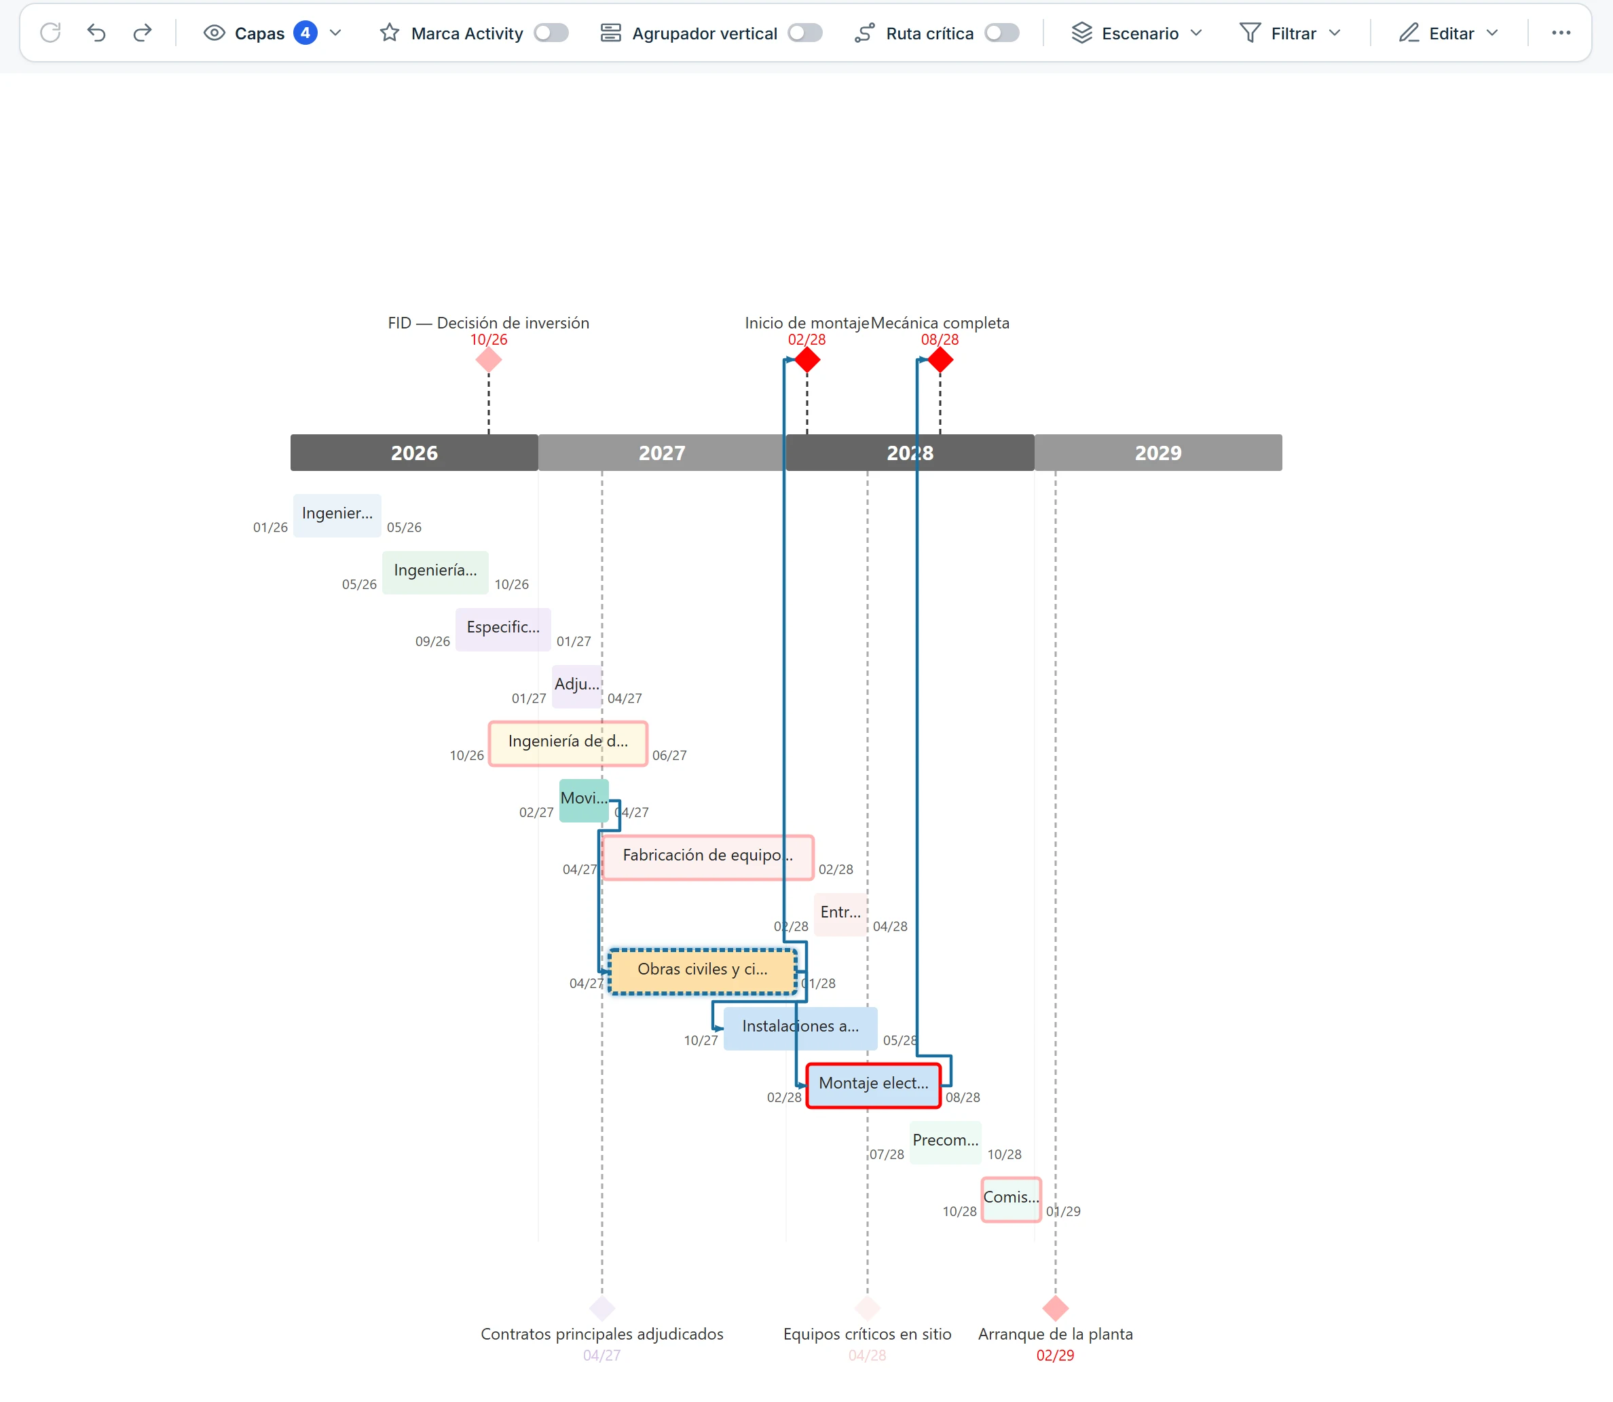Viewport: 1613px width, 1402px height.
Task: Click the Ruta crítica path icon
Action: [864, 33]
